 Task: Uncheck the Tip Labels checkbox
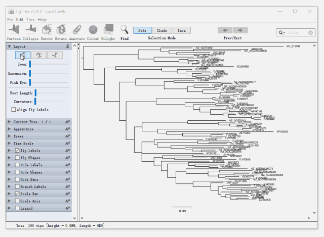click(17, 151)
